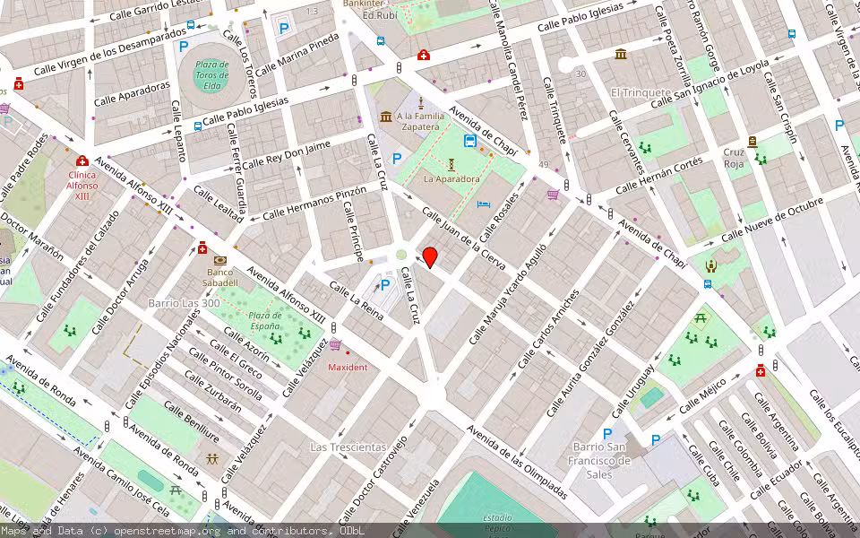
Task: Click the clothing shop icon at La Aparadora
Action: coord(451,163)
